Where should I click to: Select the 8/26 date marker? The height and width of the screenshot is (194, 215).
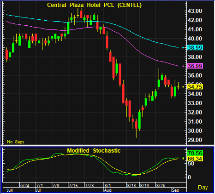(161, 185)
